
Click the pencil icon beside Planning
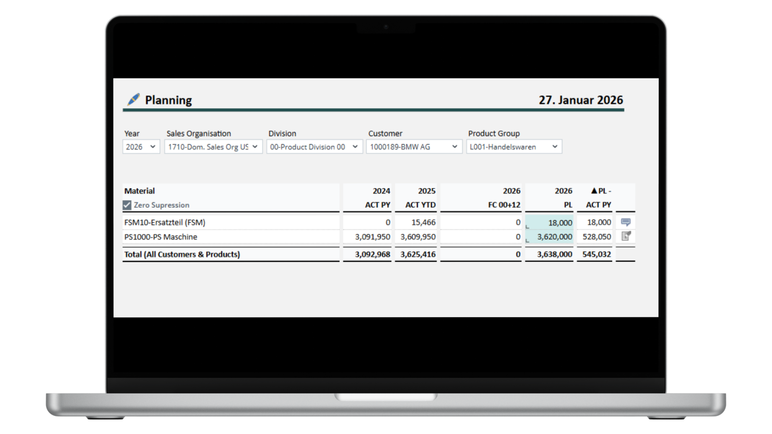(133, 99)
